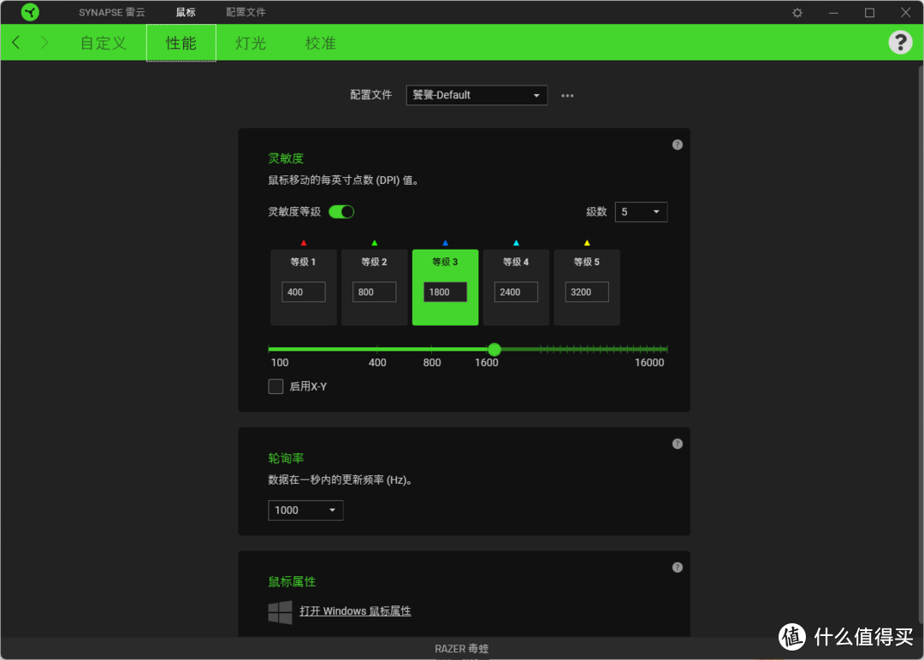Image resolution: width=924 pixels, height=660 pixels.
Task: Click the Razer logo icon
Action: click(x=29, y=12)
